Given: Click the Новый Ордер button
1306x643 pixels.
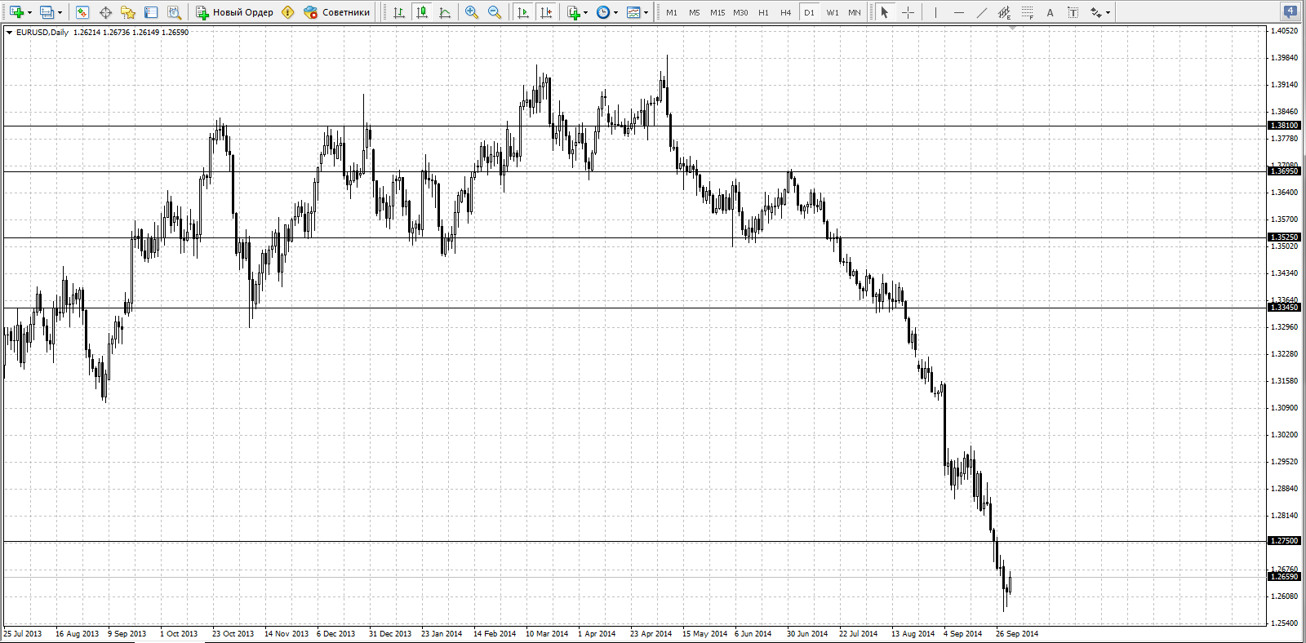Looking at the screenshot, I should pyautogui.click(x=235, y=12).
